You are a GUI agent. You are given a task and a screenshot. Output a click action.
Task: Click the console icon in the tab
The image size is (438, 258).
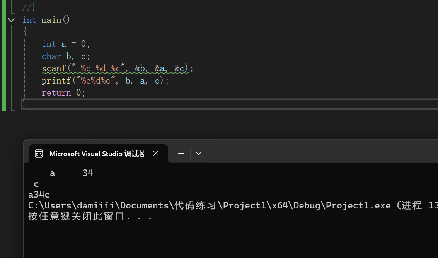(x=39, y=154)
